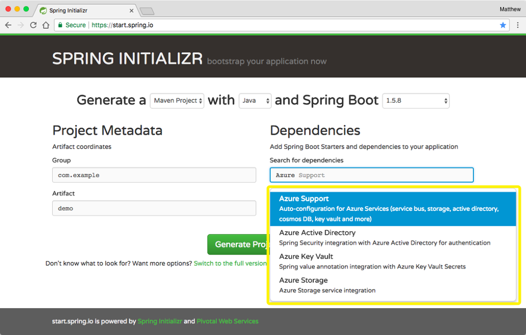526x335 pixels.
Task: Click the SPRING INITIALIZR header title
Action: [127, 59]
